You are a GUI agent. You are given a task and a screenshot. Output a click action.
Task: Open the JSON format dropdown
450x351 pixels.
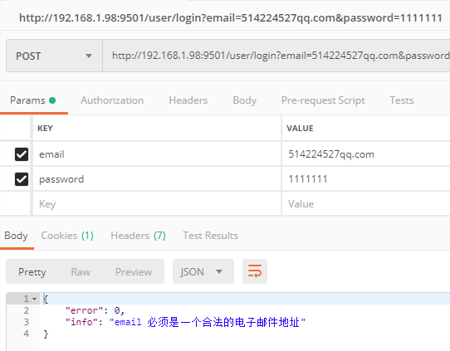click(x=203, y=271)
